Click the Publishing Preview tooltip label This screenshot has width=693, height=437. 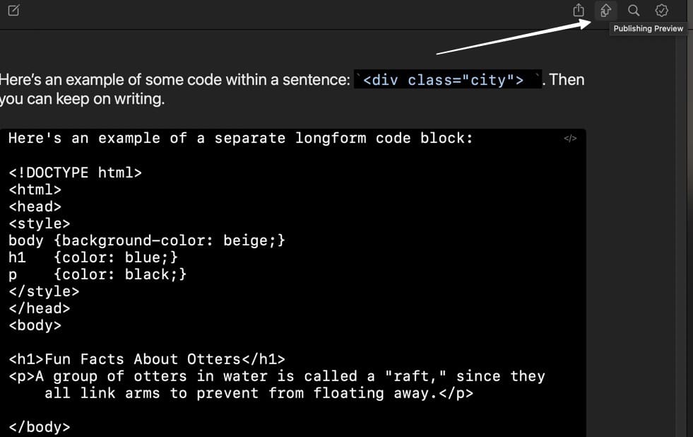tap(648, 29)
